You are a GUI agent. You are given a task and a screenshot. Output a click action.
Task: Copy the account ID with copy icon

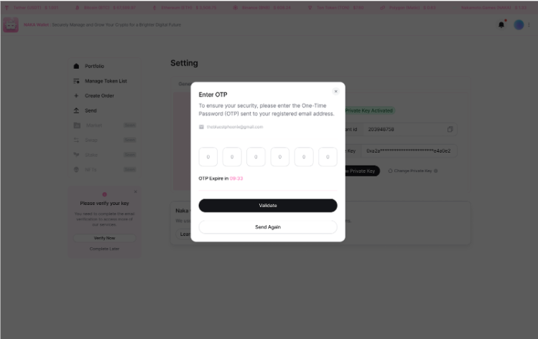[x=450, y=129]
